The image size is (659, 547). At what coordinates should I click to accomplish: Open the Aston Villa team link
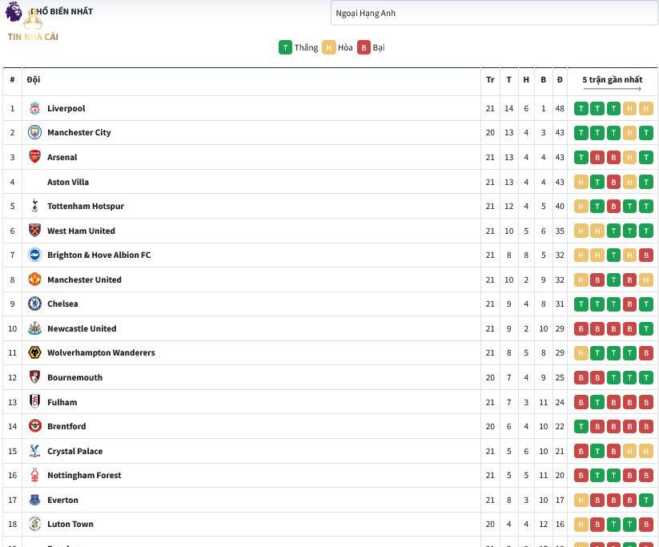[x=68, y=182]
